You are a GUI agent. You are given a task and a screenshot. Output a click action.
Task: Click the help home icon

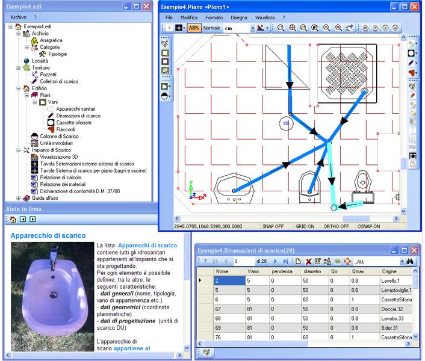(13, 220)
